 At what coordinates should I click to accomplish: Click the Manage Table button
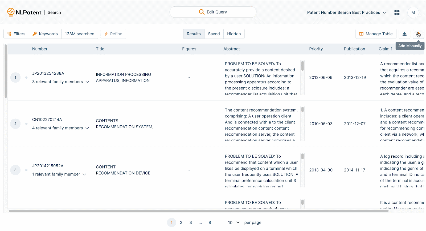pos(376,34)
